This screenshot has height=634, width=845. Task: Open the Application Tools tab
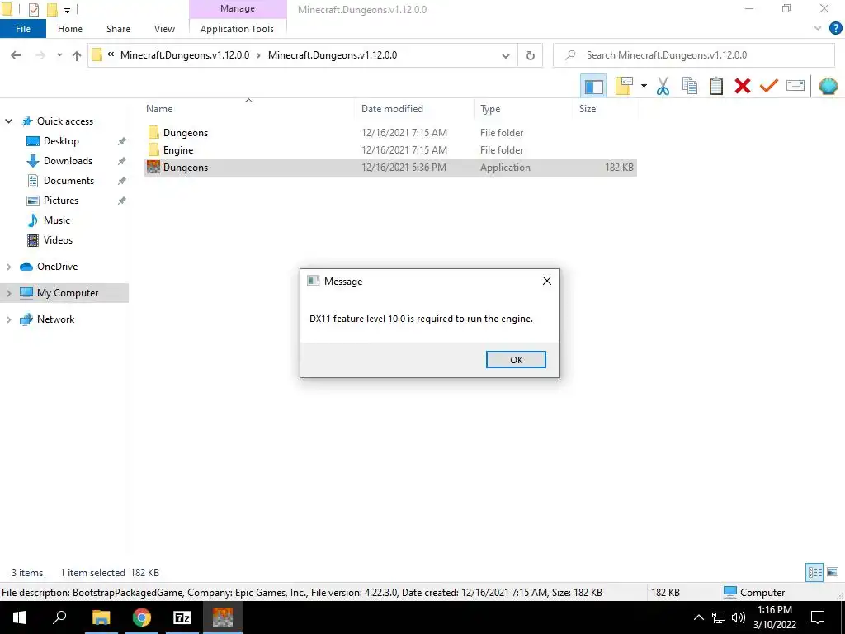click(x=237, y=29)
